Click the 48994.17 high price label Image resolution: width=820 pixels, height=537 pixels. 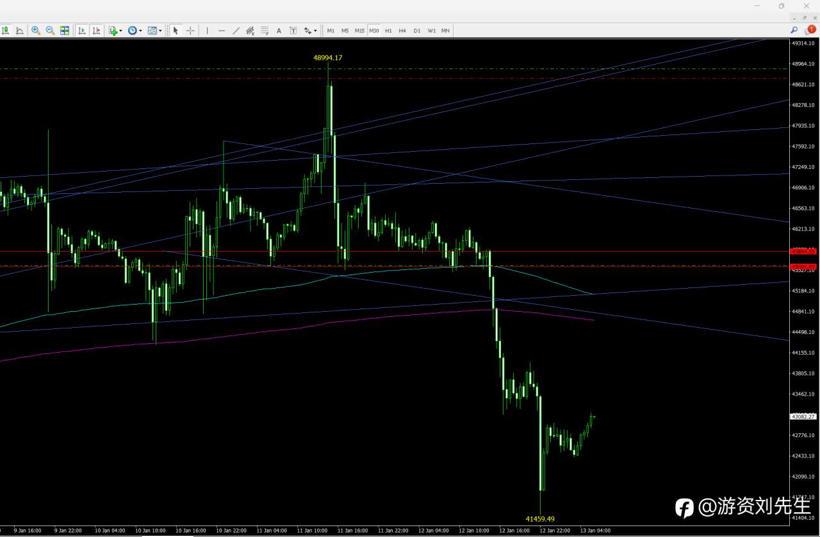click(x=327, y=58)
